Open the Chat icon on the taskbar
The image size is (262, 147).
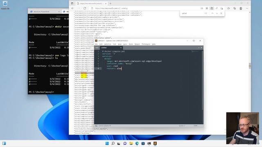point(125,143)
